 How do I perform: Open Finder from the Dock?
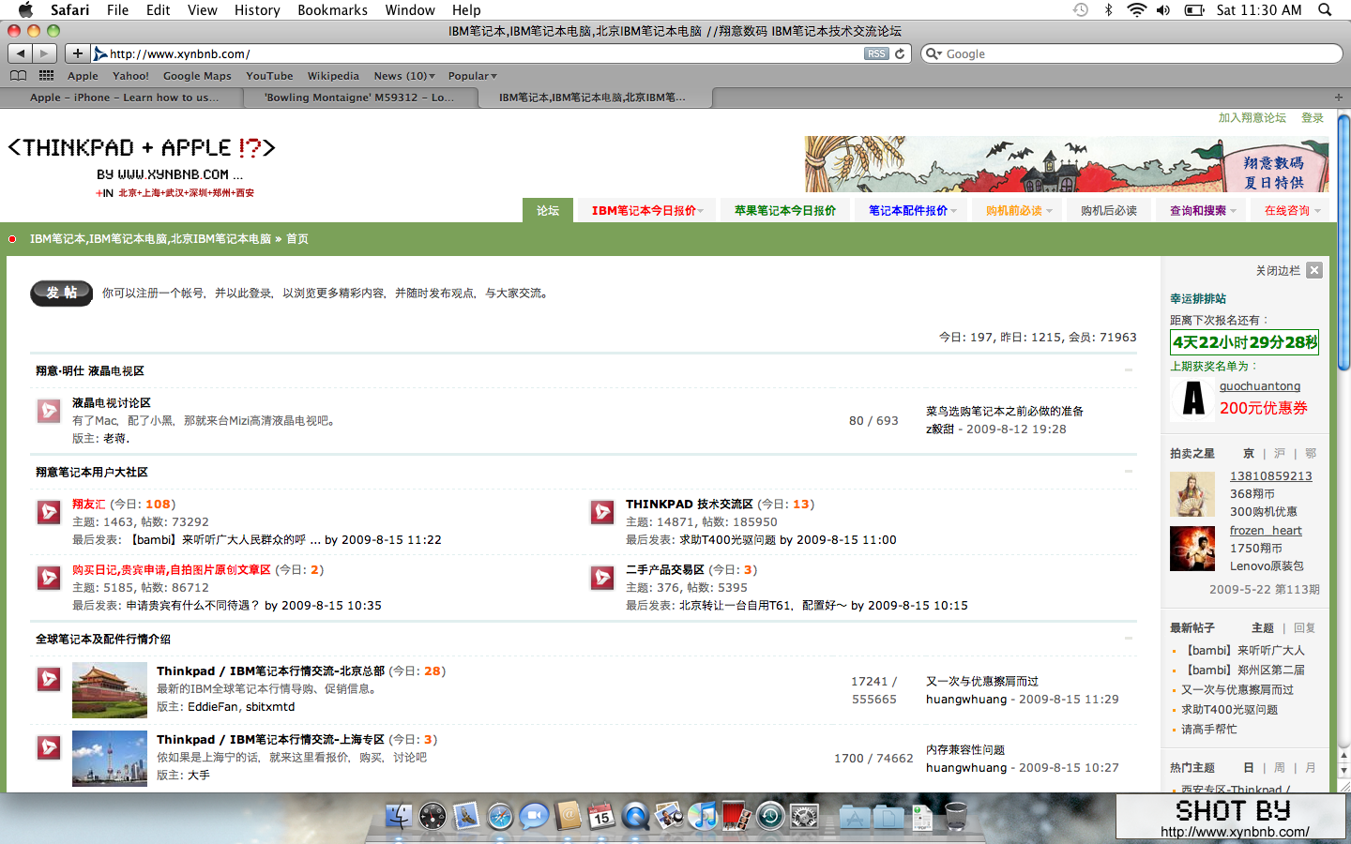click(x=399, y=816)
